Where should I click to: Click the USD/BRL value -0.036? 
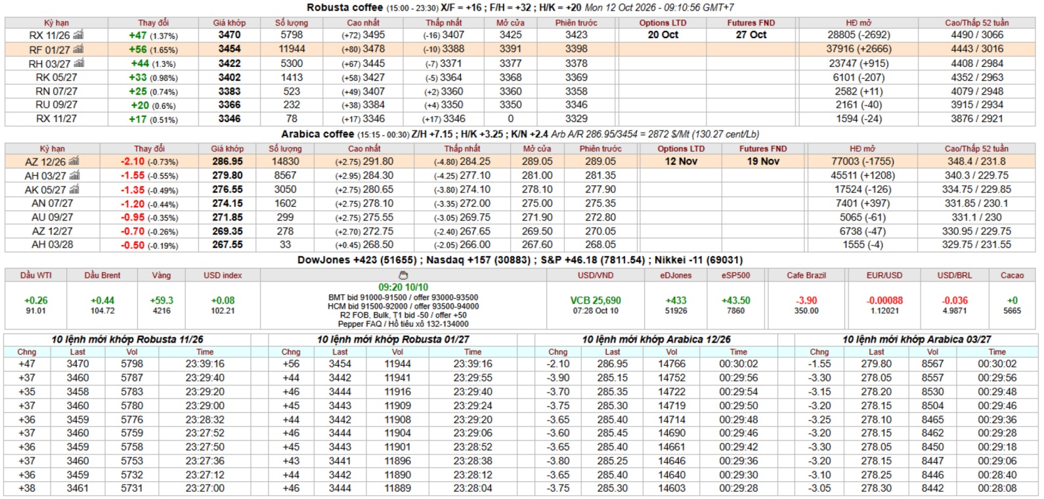(x=954, y=300)
